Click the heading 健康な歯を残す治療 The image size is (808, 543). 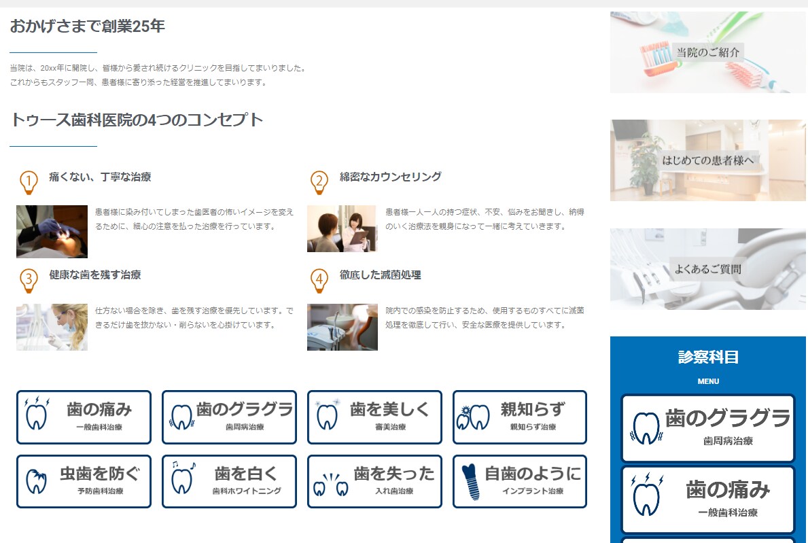coord(95,275)
